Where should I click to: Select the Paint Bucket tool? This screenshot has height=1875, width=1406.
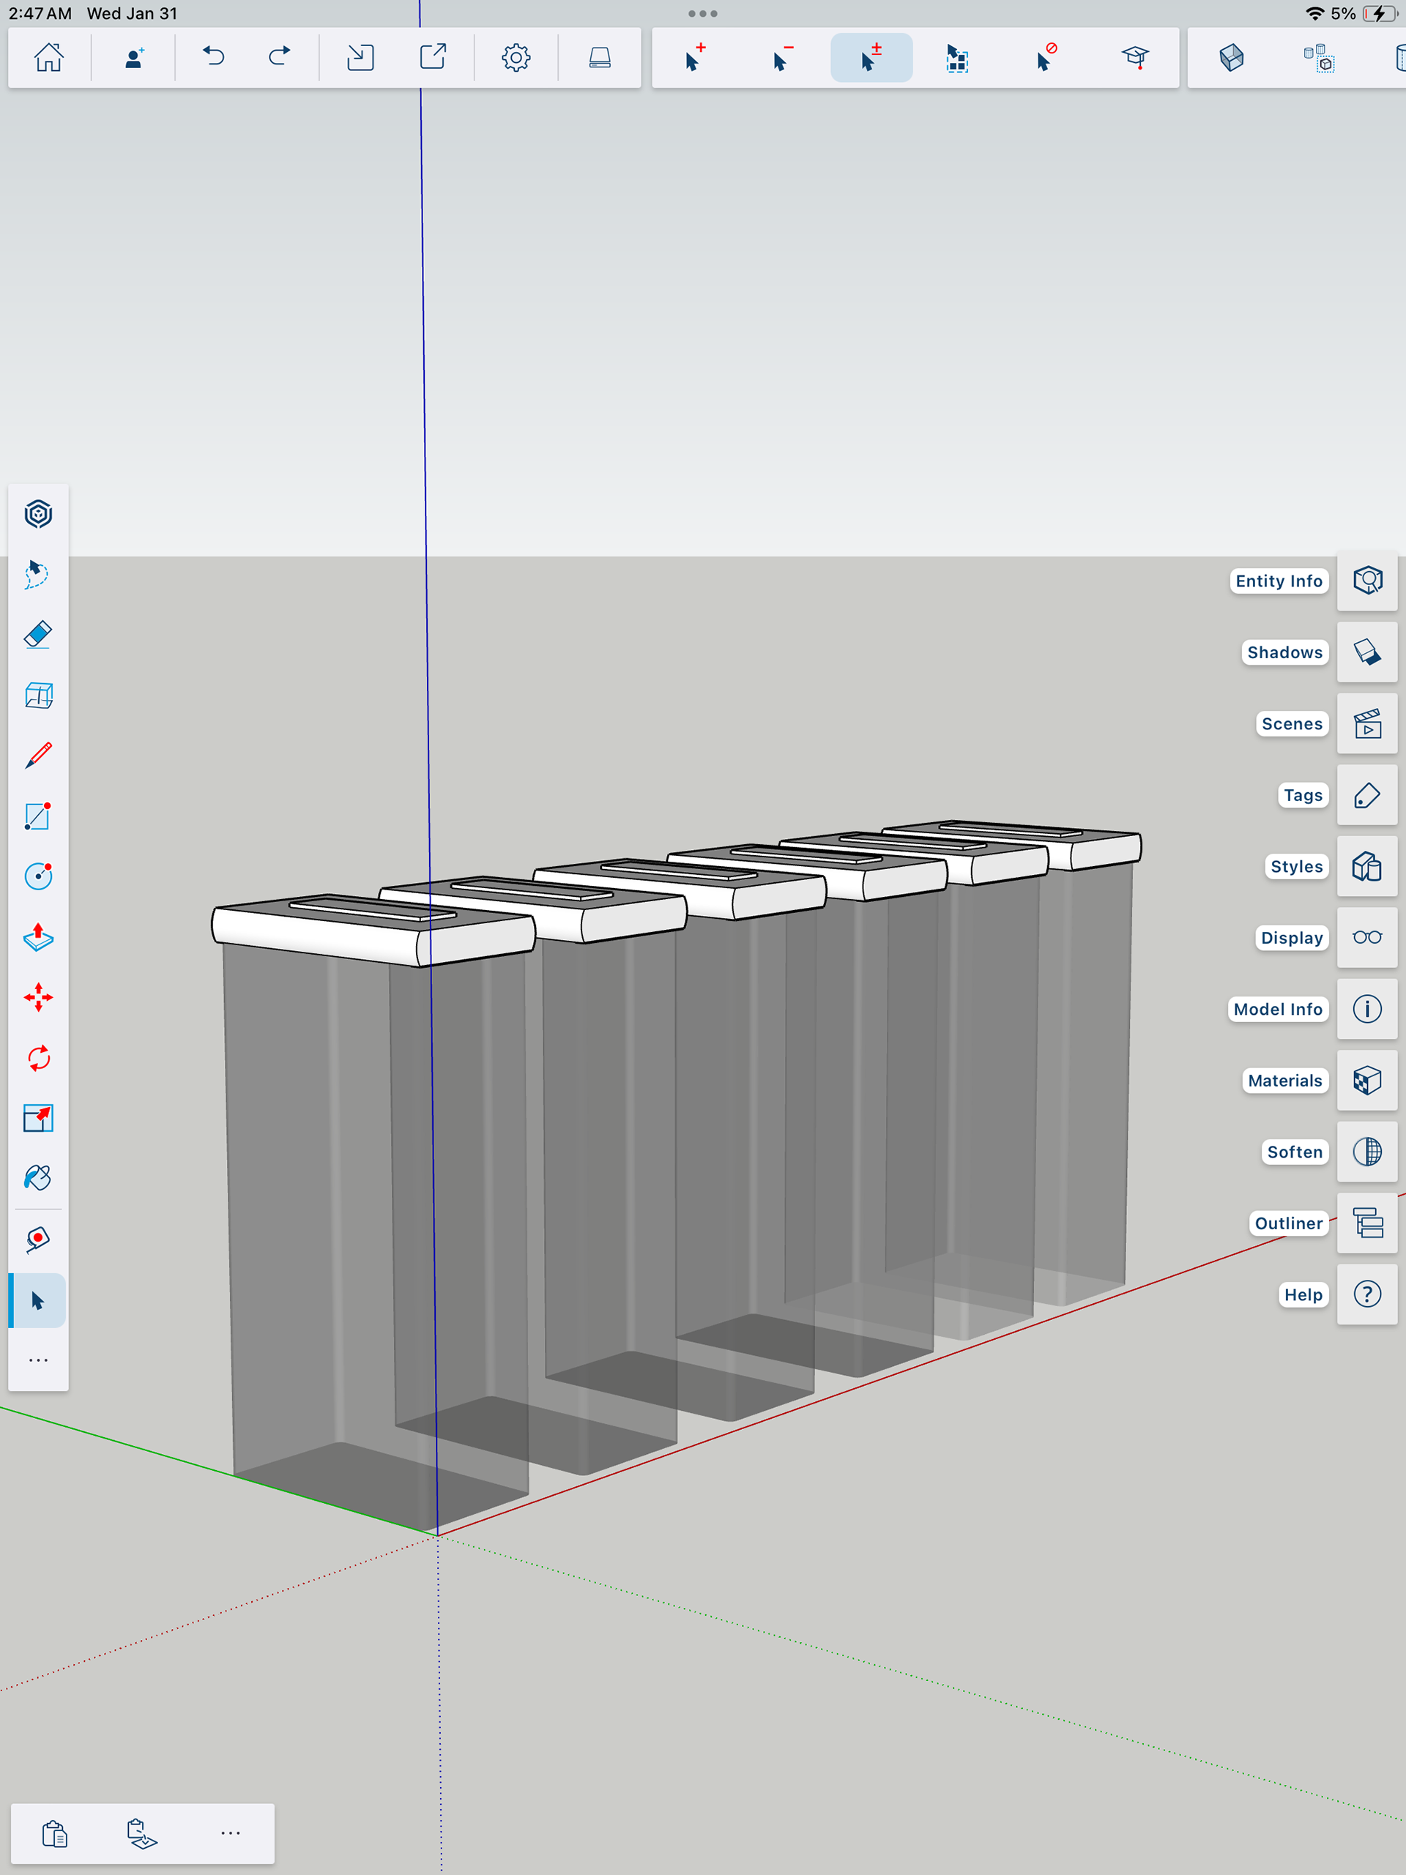pos(38,1178)
